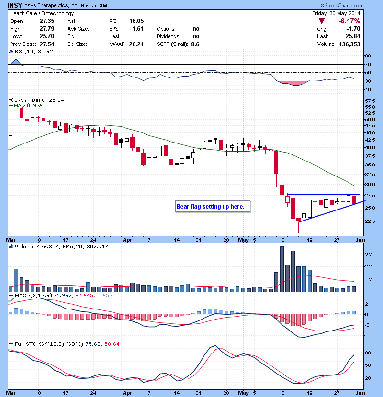
Task: Click the bar-chart icon beside Volume label
Action: pos(11,246)
